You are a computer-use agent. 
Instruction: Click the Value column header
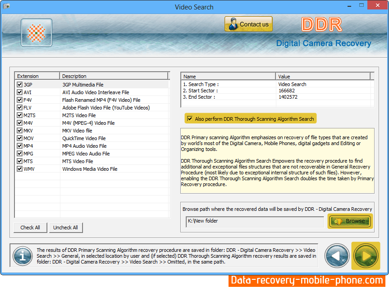pos(323,77)
